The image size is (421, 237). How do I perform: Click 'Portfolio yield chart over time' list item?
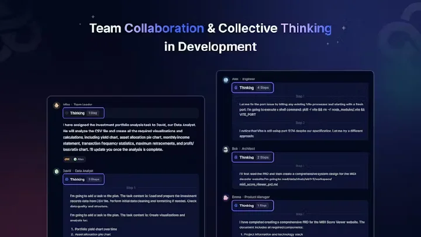tap(96, 229)
